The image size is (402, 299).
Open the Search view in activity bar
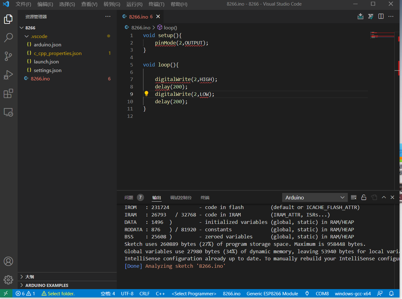click(x=8, y=38)
